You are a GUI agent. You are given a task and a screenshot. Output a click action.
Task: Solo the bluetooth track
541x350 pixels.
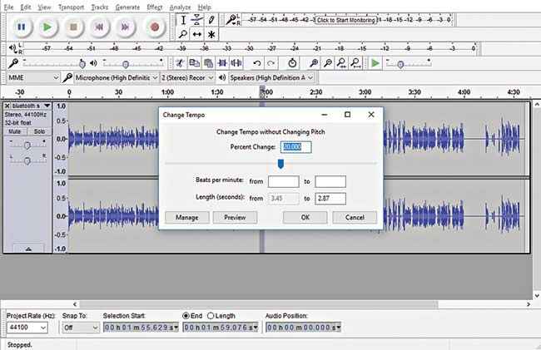point(39,132)
